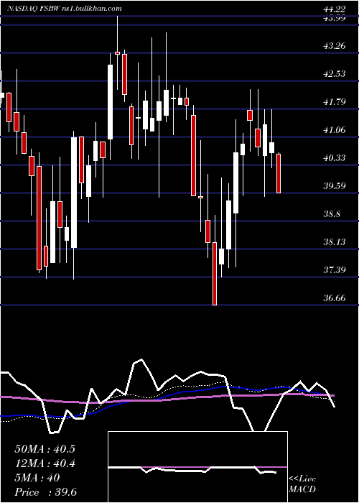Image resolution: width=359 pixels, height=503 pixels.
Task: Select the 37.39 price axis label
Action: (x=334, y=269)
